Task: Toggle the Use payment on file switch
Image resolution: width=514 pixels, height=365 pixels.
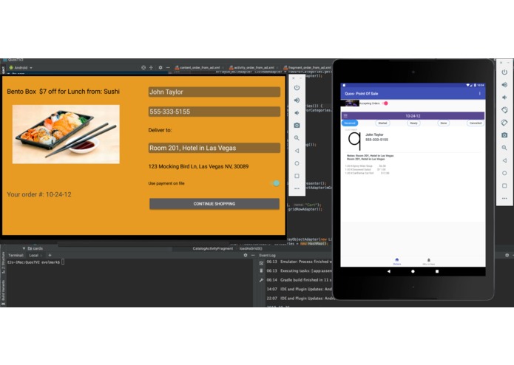Action: tap(276, 183)
